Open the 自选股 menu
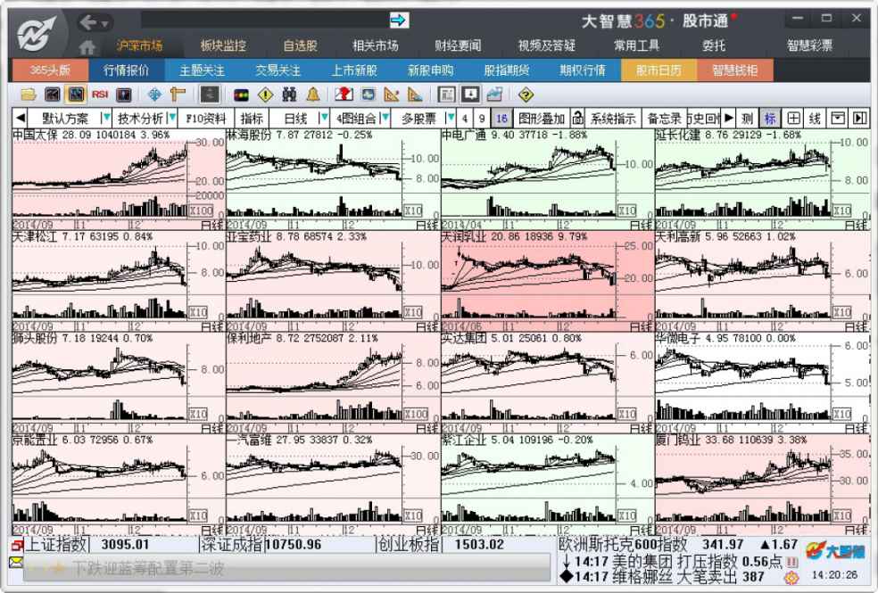 click(x=300, y=45)
